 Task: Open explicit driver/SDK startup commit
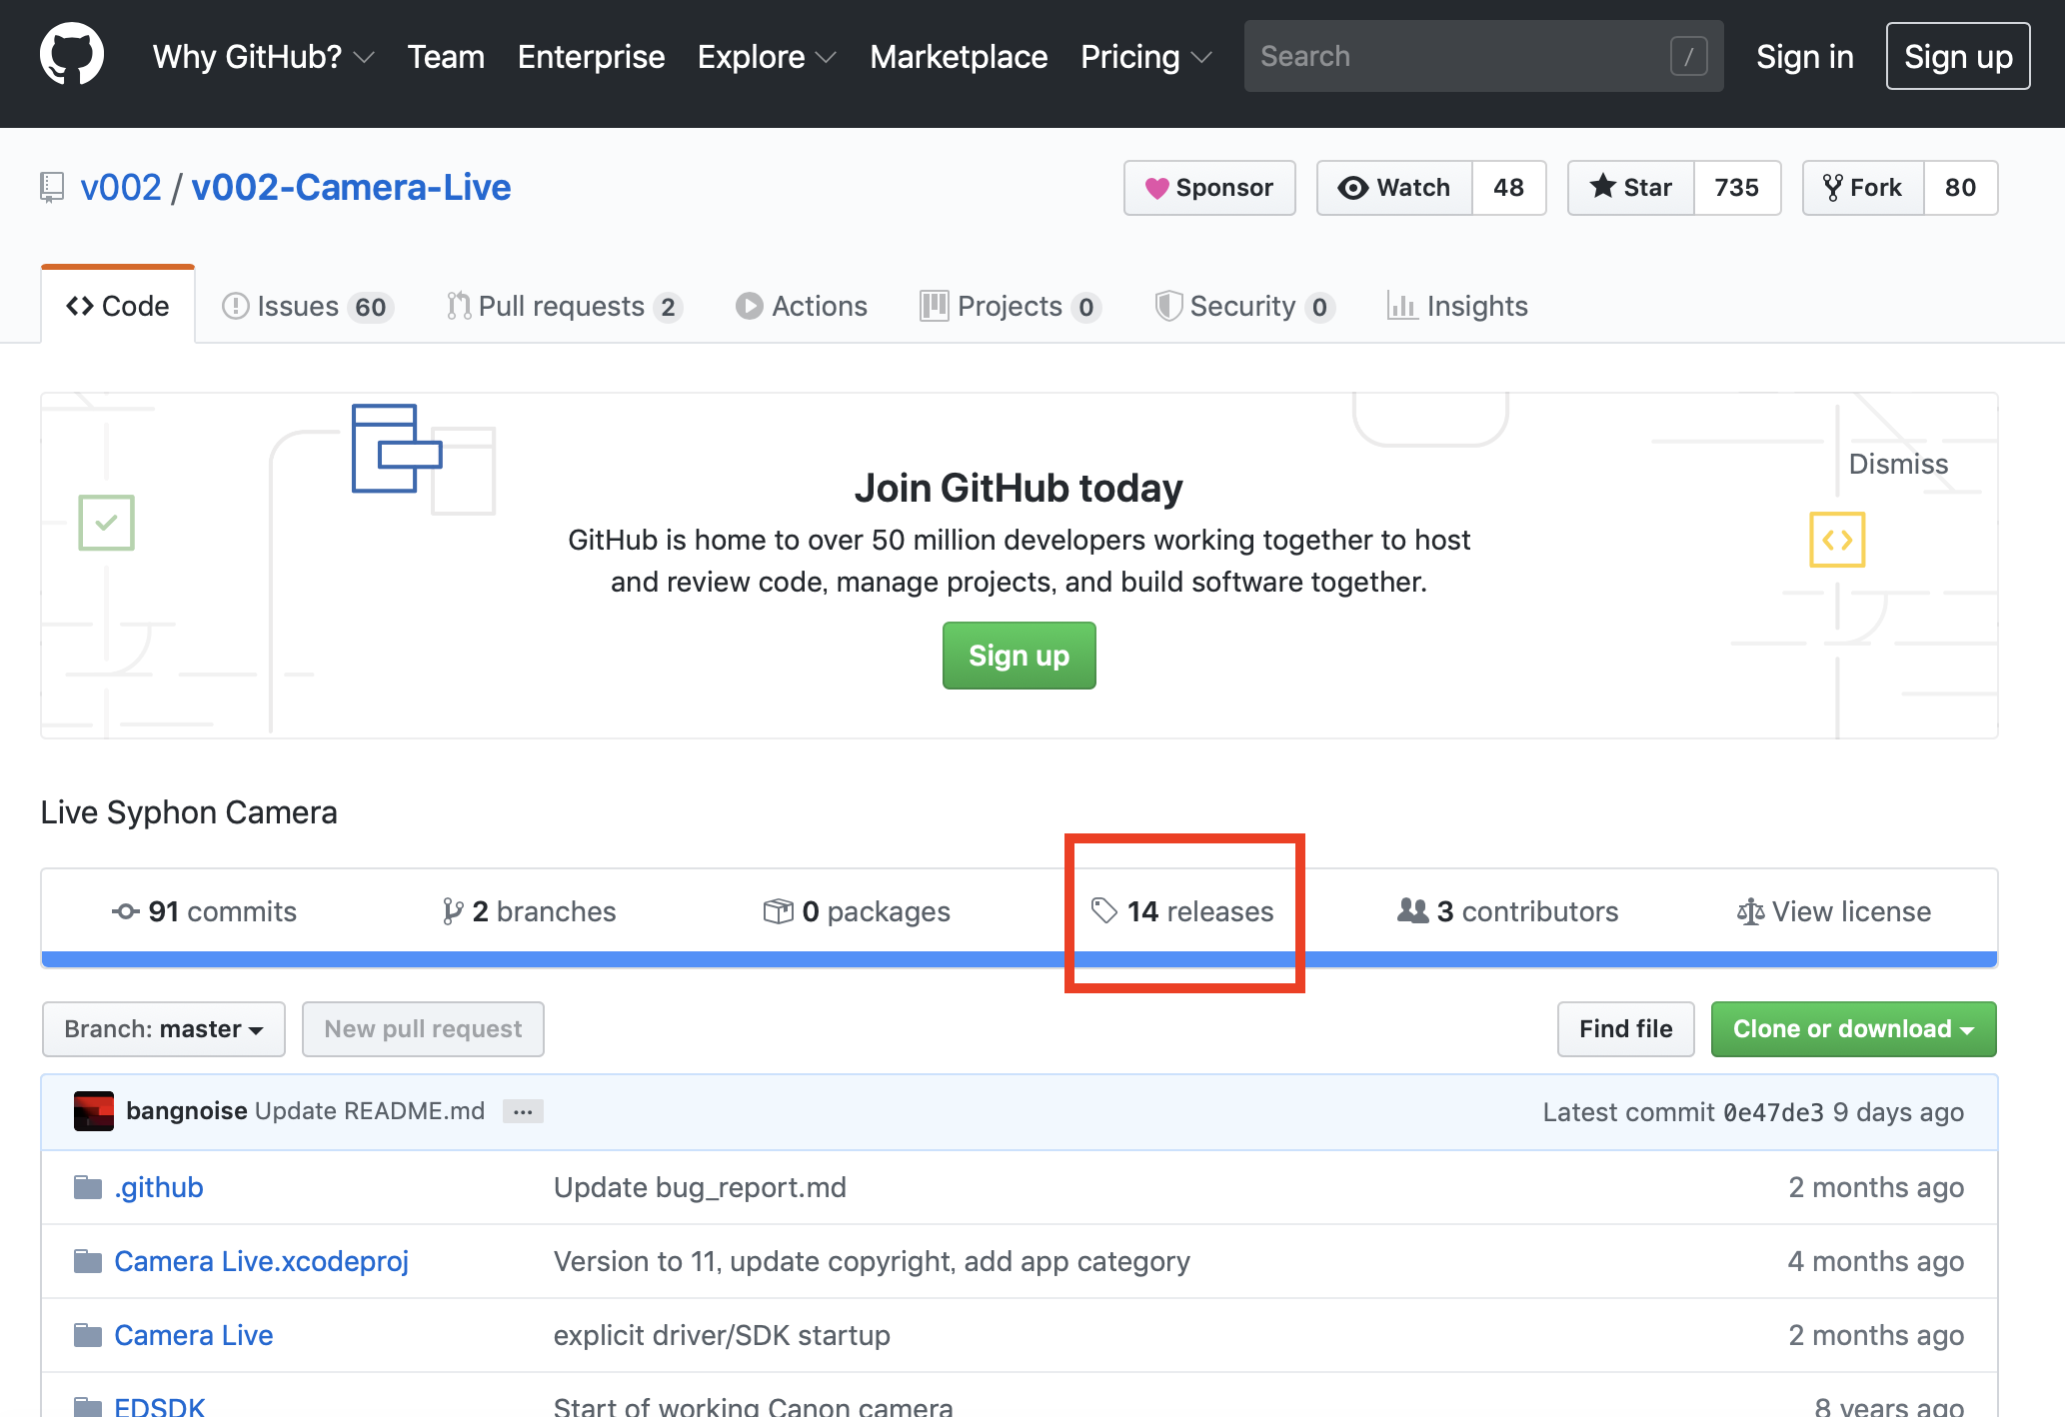pyautogui.click(x=722, y=1335)
